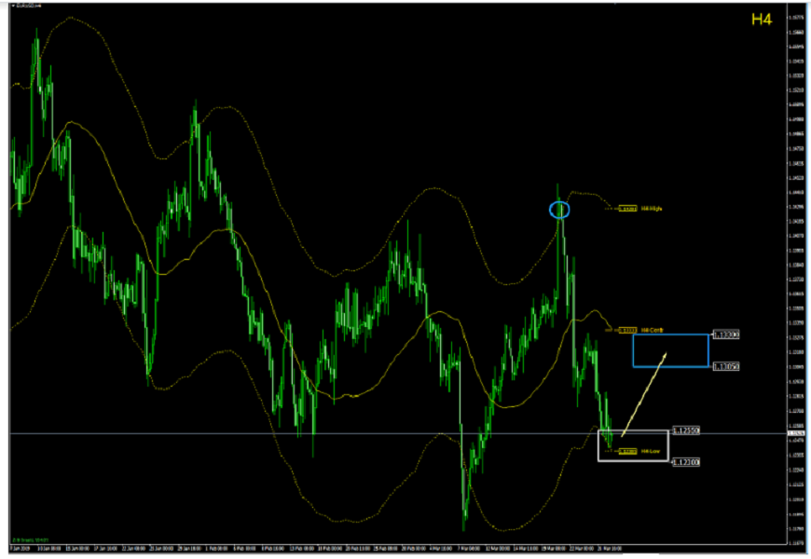Select the H4 Low indicator label
Image resolution: width=811 pixels, height=559 pixels.
coord(651,452)
